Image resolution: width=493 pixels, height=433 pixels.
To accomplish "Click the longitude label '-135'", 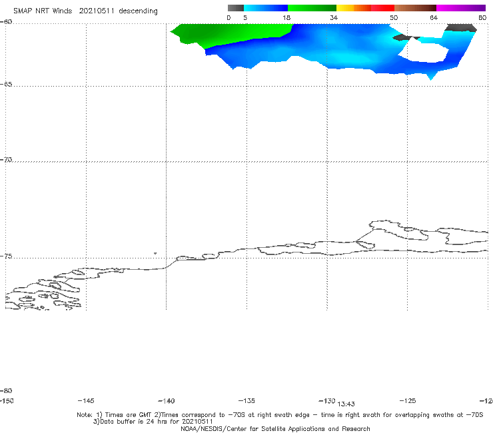I will coord(246,401).
